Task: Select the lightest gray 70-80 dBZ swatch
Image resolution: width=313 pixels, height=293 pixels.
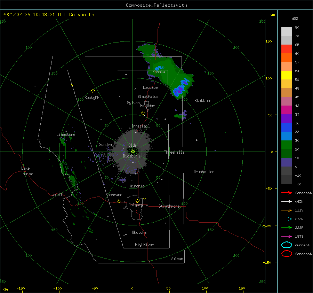Action: (x=287, y=32)
